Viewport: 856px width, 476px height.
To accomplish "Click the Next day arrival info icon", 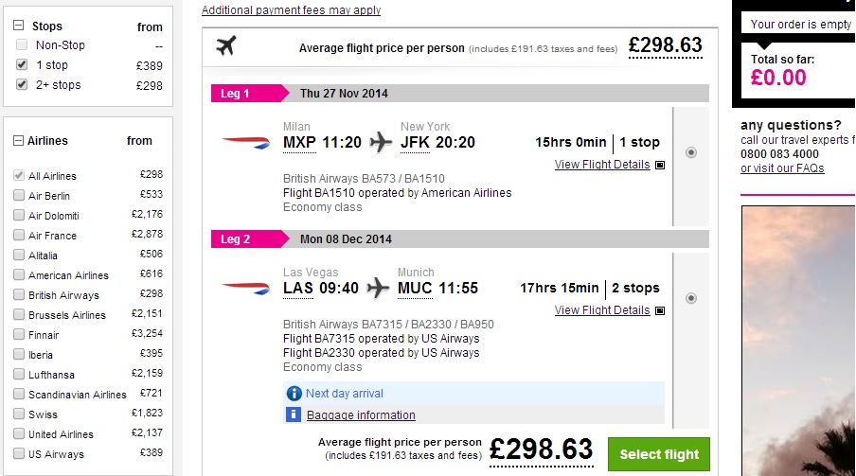I will tap(294, 394).
